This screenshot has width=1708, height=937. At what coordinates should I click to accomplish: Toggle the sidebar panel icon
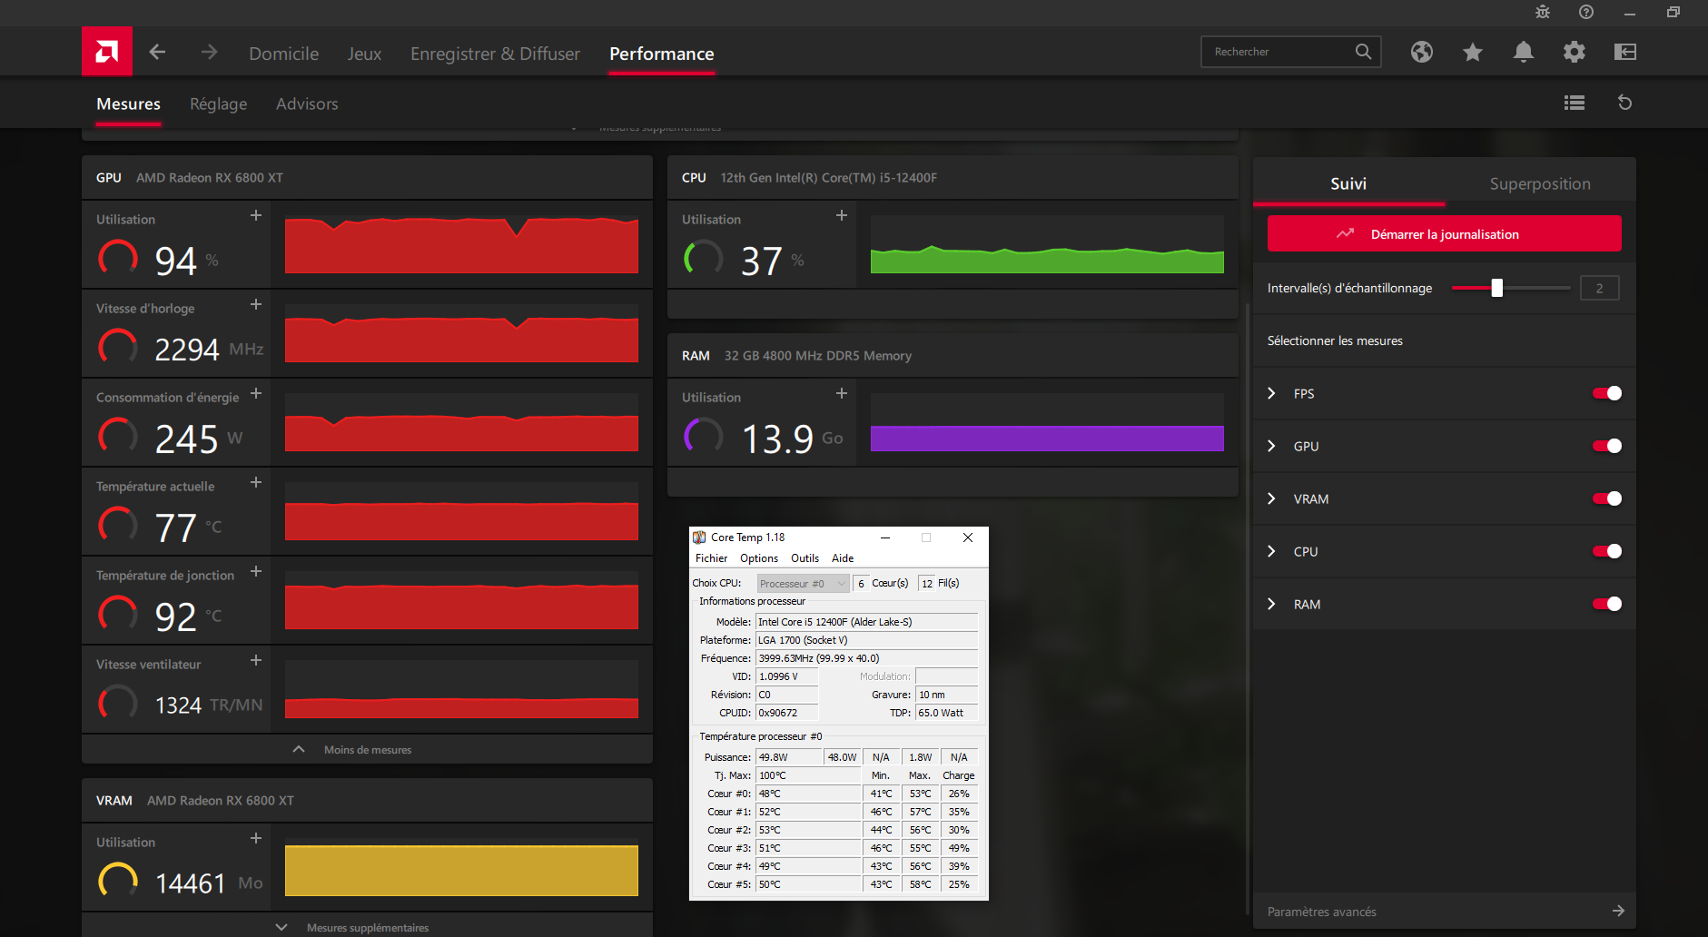coord(1625,52)
